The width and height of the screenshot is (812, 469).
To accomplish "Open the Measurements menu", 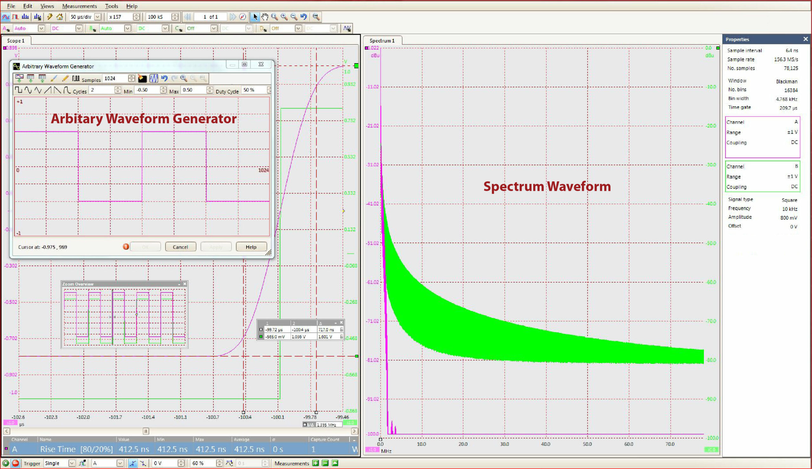I will (x=80, y=6).
